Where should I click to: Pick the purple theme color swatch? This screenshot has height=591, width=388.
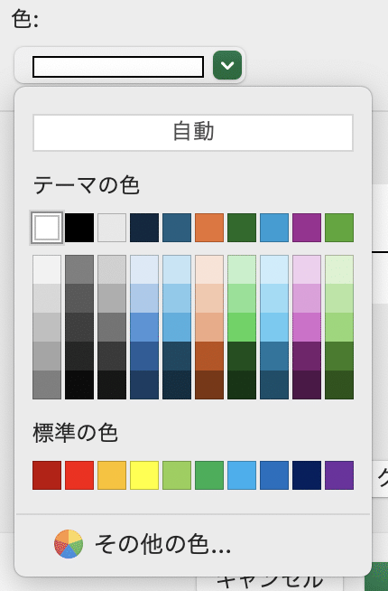click(307, 228)
